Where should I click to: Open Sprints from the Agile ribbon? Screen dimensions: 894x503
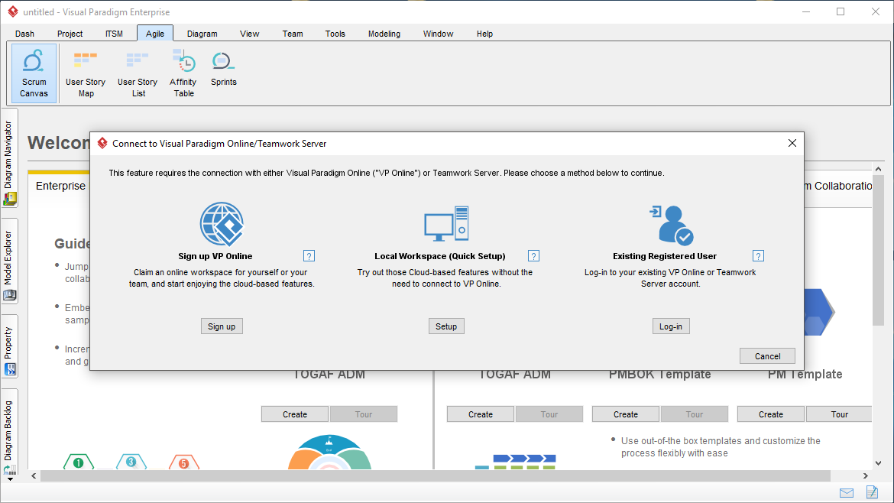tap(223, 69)
